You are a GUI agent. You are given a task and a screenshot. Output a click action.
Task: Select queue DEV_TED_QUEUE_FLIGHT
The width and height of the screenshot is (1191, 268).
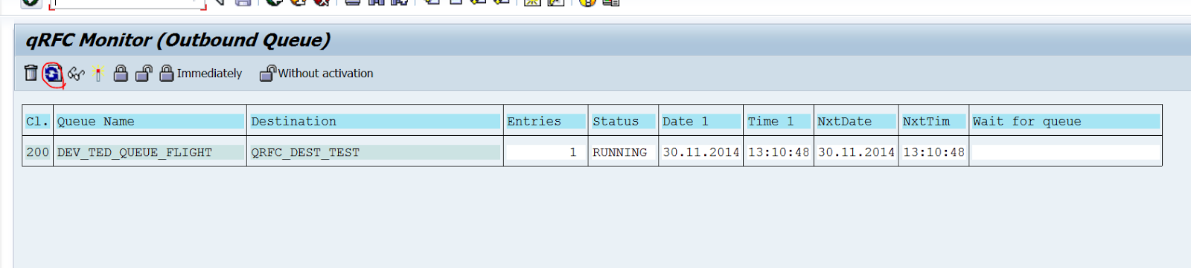pos(150,152)
